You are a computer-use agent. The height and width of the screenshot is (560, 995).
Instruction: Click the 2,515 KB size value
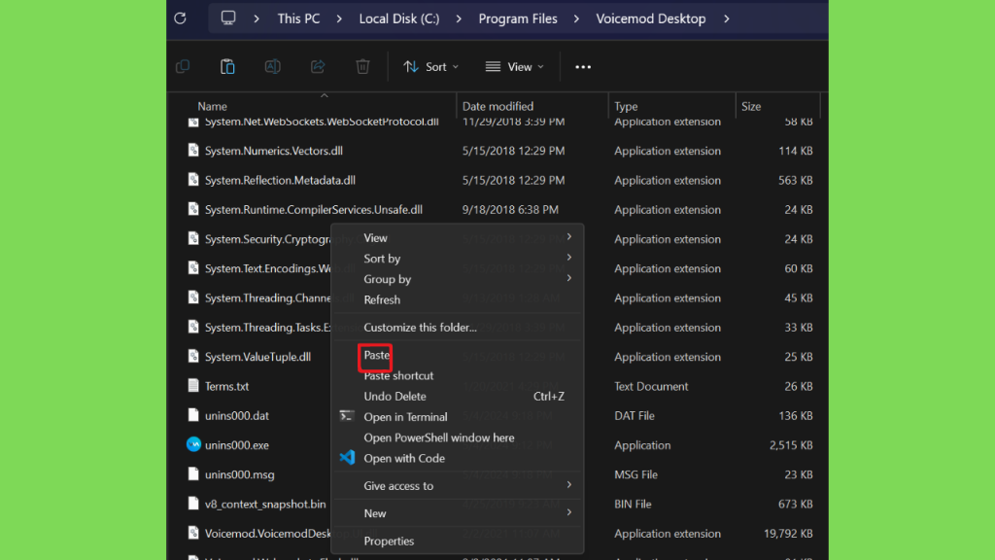coord(791,445)
